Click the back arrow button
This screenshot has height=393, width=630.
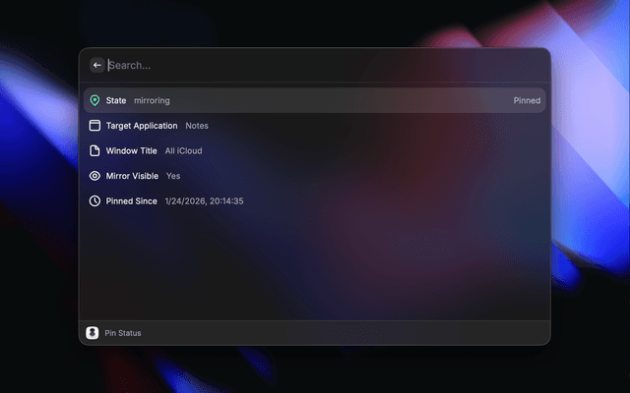(96, 65)
